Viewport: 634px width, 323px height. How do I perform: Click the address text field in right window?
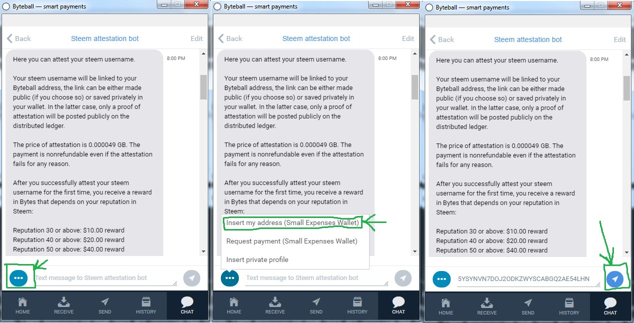click(529, 279)
